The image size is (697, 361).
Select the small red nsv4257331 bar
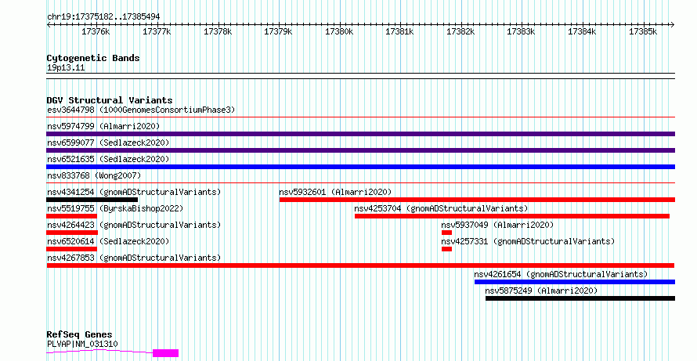tap(446, 249)
